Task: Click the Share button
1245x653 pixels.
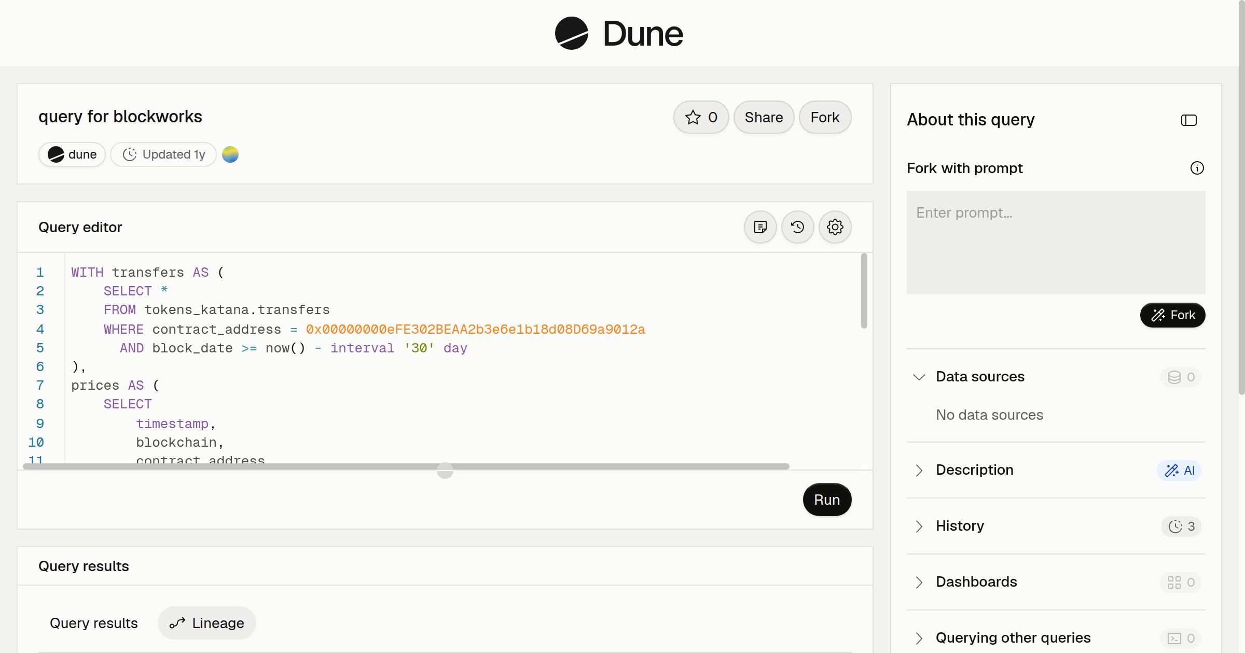Action: point(764,117)
